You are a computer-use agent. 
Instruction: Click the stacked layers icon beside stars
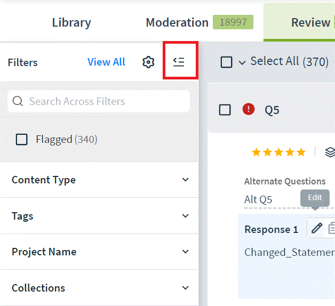coord(330,152)
